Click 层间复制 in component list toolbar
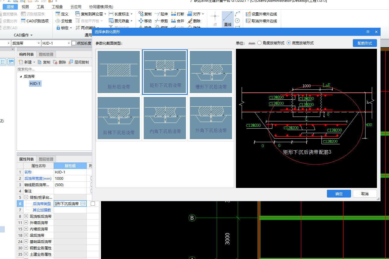This screenshot has height=259, width=389. click(79, 62)
